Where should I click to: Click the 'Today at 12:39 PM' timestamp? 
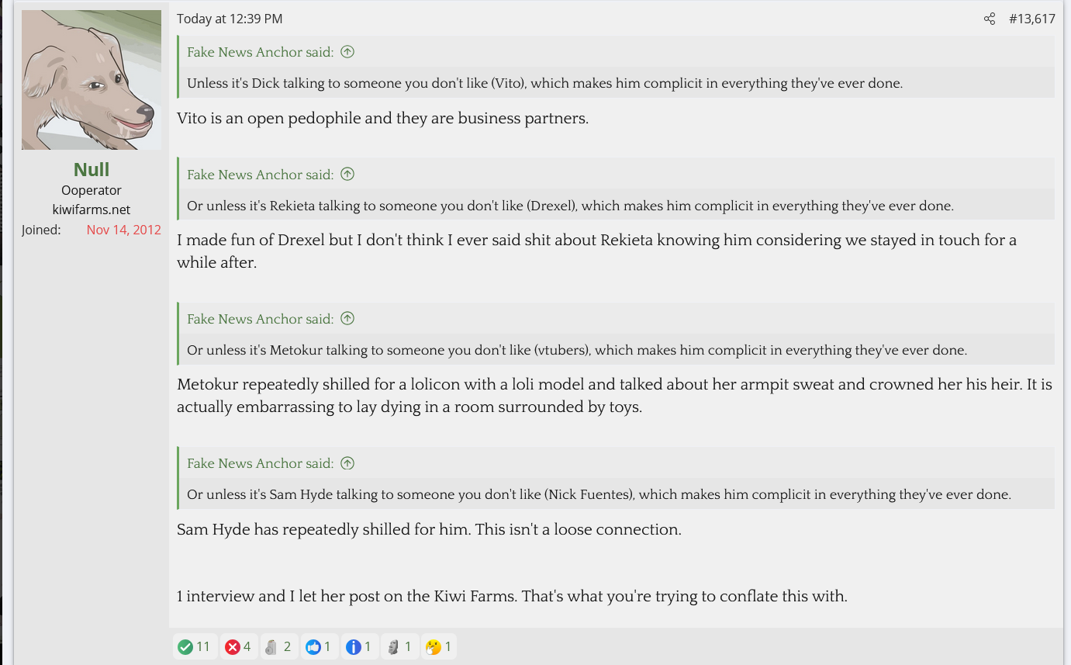pyautogui.click(x=230, y=19)
